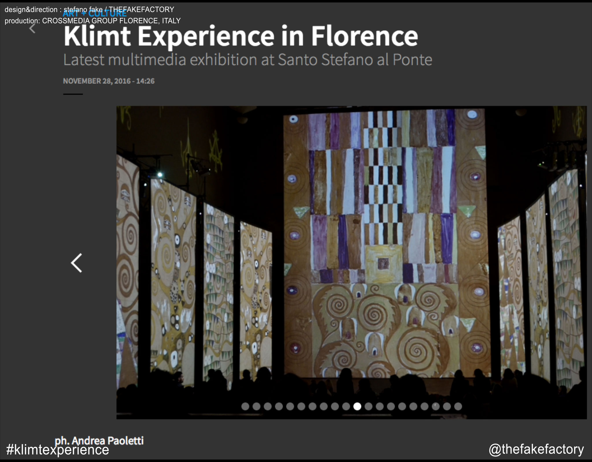
Task: Jump to the last slideshow pagination dot
Action: (x=458, y=406)
